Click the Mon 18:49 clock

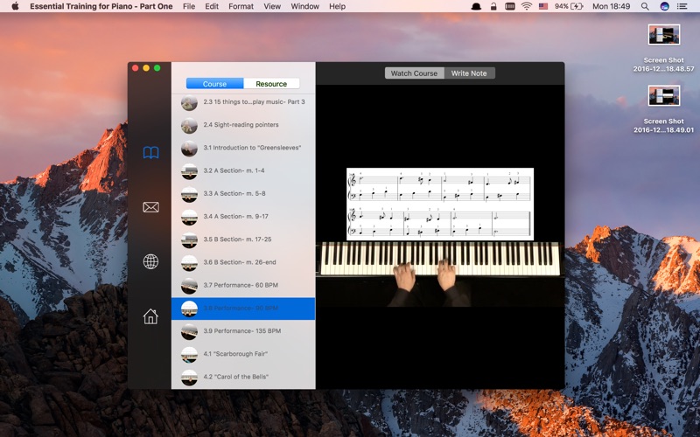(611, 6)
